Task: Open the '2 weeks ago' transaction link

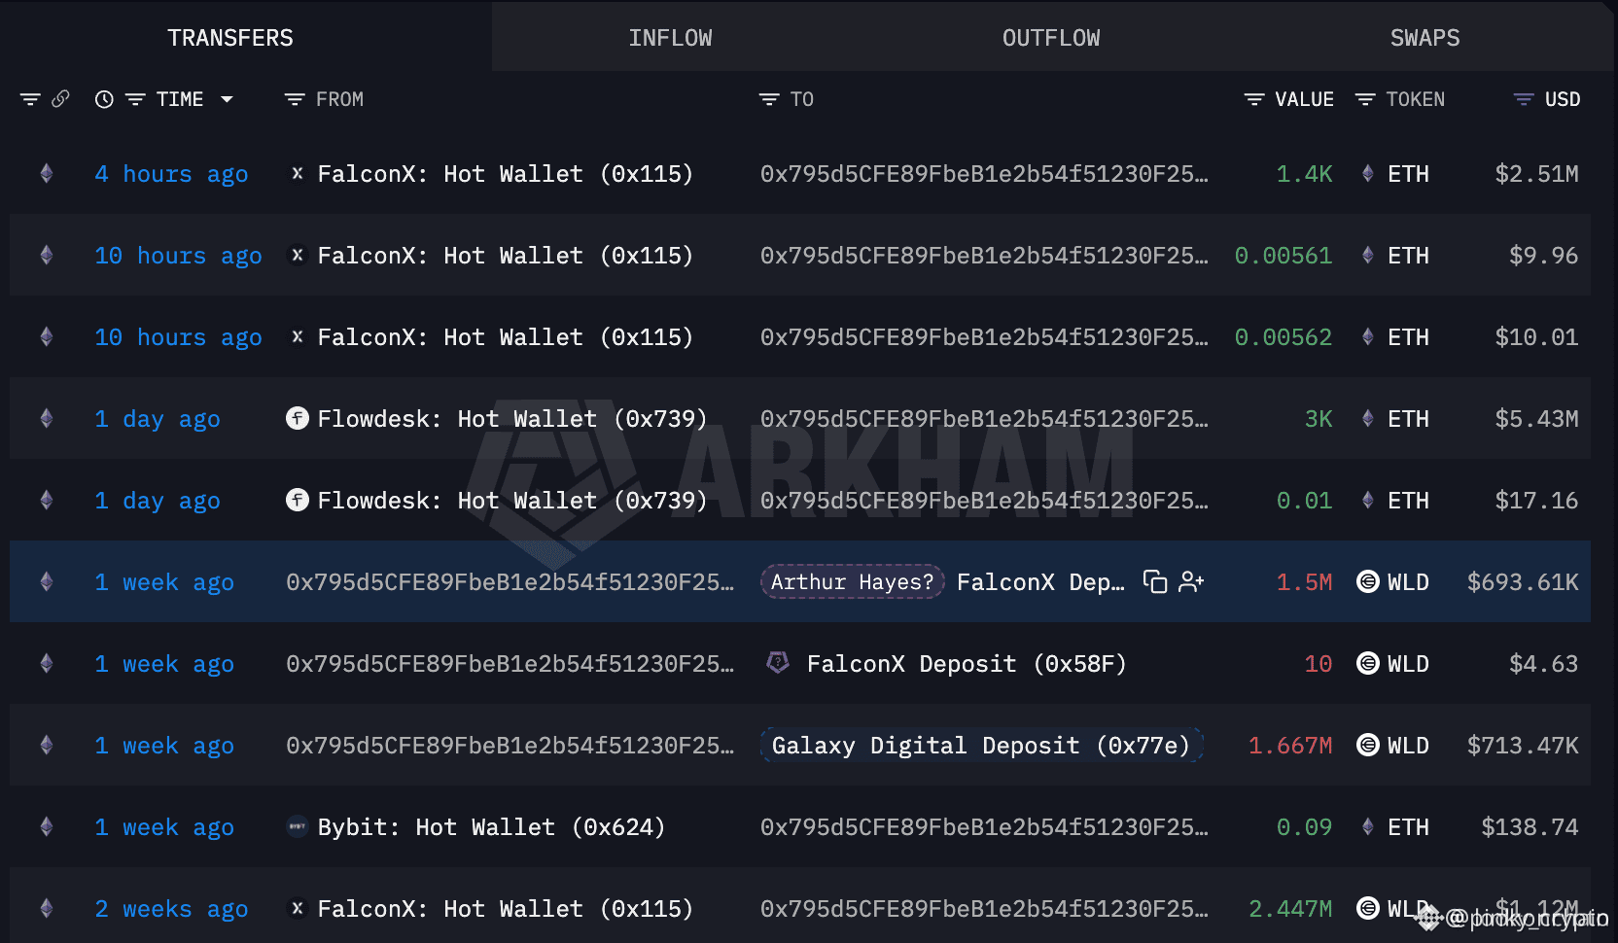Action: pos(171,909)
